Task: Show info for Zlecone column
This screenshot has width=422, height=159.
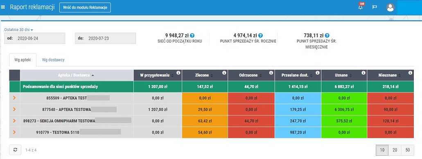Action: point(224,73)
